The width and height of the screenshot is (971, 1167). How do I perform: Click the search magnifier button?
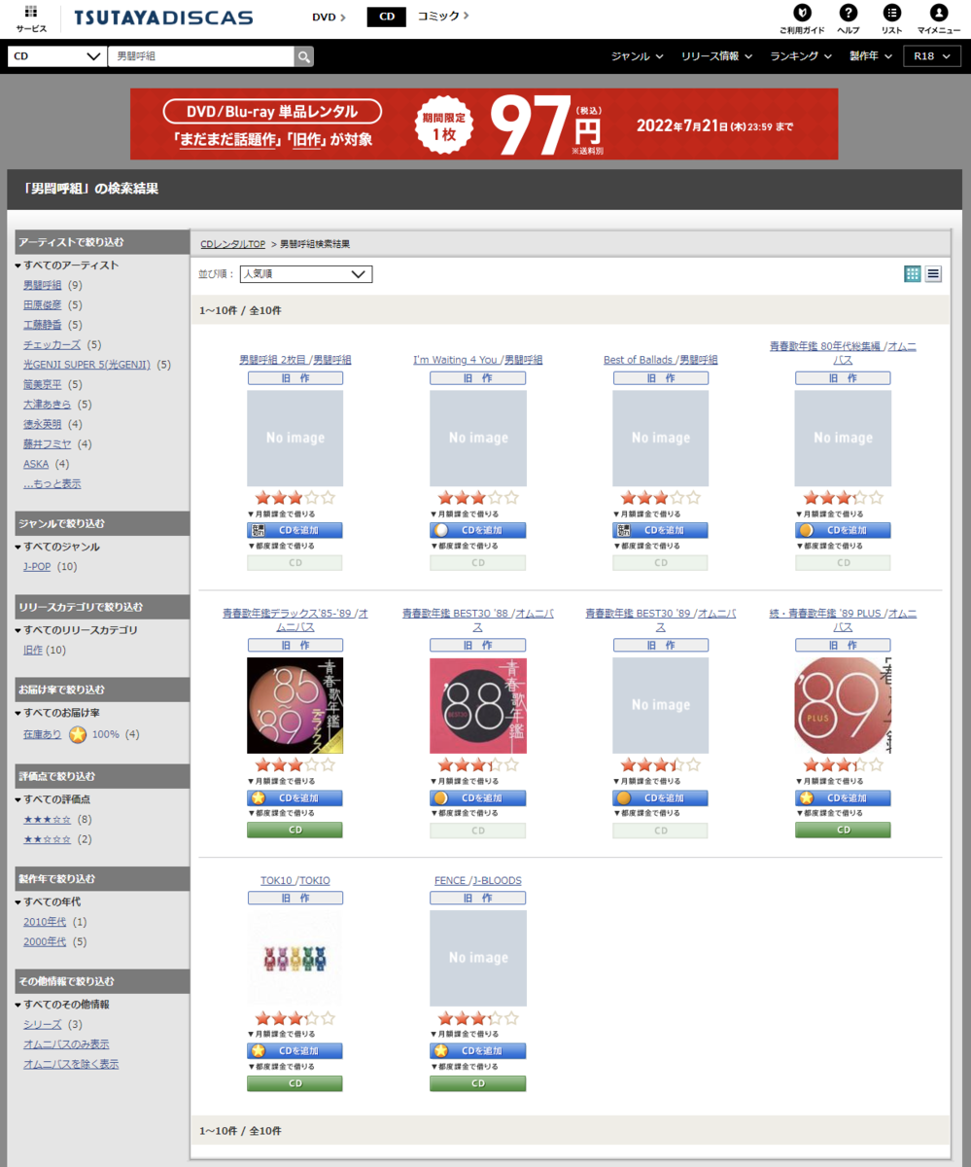click(304, 56)
